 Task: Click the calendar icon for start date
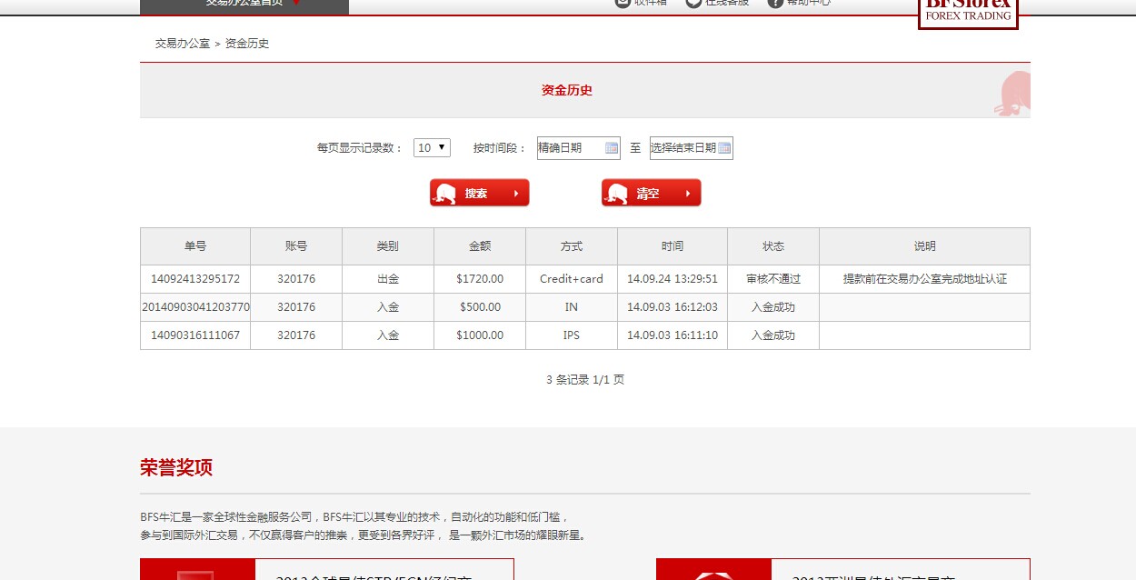(x=612, y=148)
